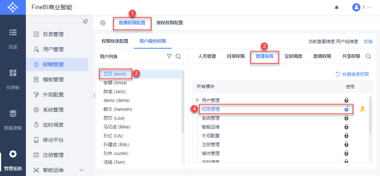This screenshot has height=176, width=380.
Task: Switch to the 数据权限 tab
Action: 322,56
